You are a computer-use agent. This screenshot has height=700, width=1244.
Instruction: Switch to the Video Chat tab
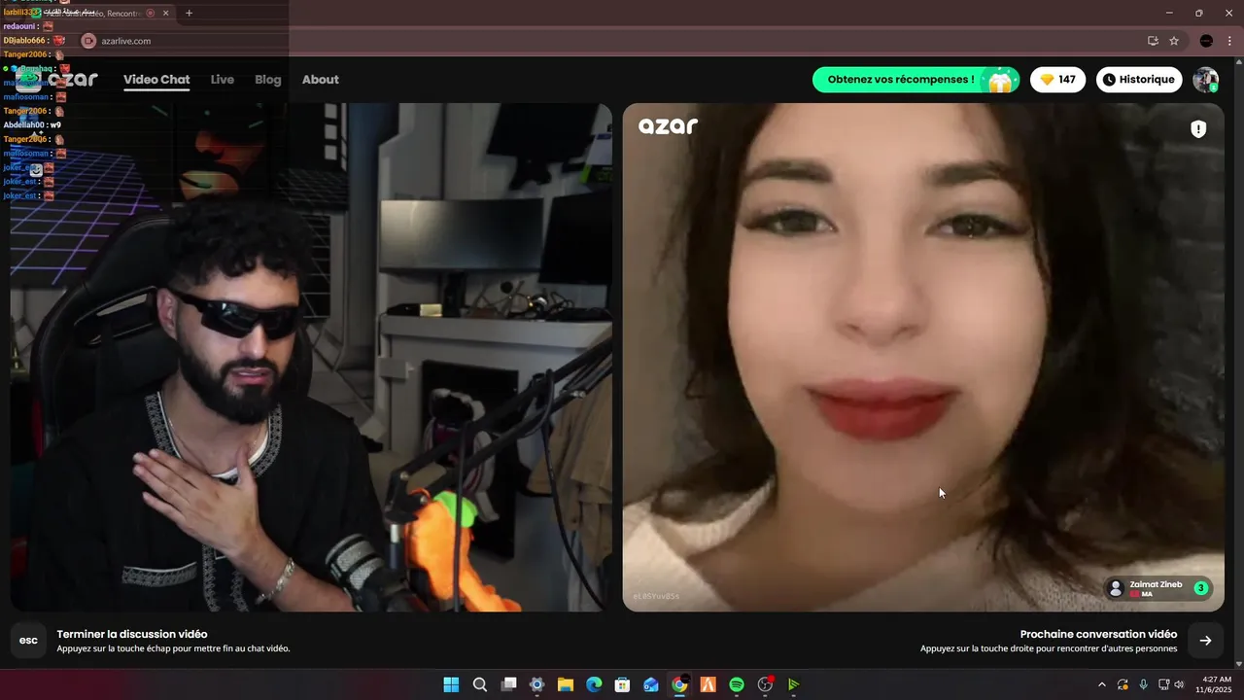pos(156,80)
